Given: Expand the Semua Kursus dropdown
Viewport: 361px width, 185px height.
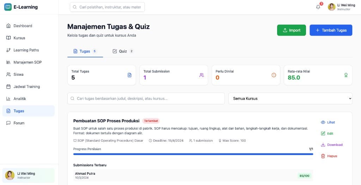Looking at the screenshot, I should (290, 99).
